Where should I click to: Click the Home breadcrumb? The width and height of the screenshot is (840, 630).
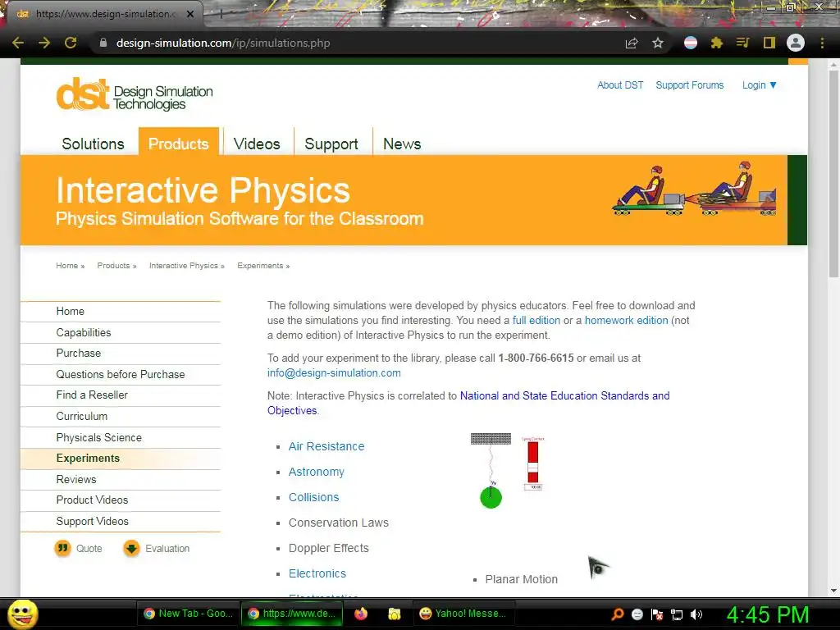point(67,266)
